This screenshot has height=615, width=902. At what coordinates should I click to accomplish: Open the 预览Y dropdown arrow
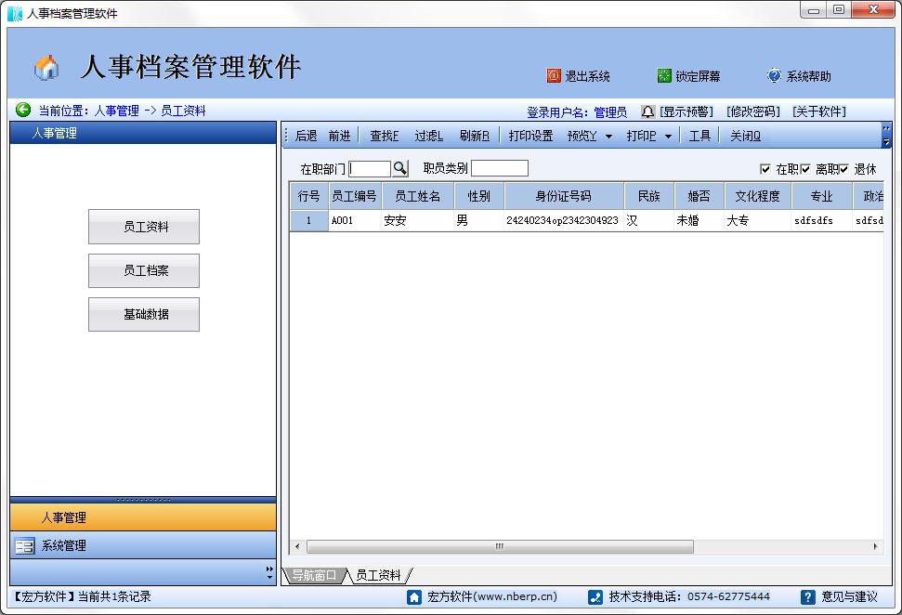(608, 136)
